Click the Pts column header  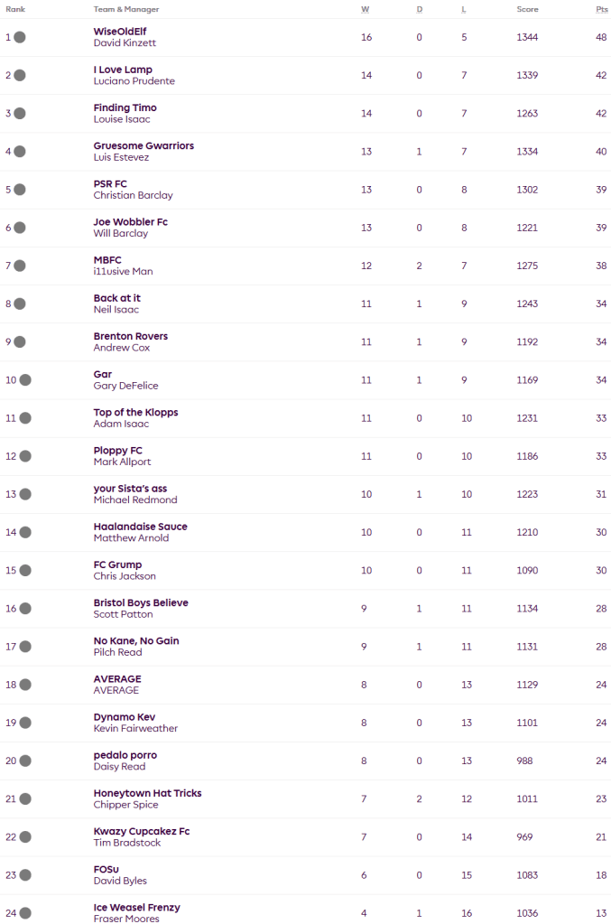(x=601, y=9)
